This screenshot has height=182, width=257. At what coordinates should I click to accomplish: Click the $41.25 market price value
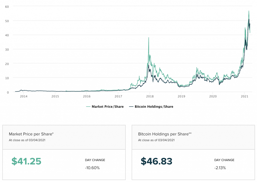pos(26,161)
